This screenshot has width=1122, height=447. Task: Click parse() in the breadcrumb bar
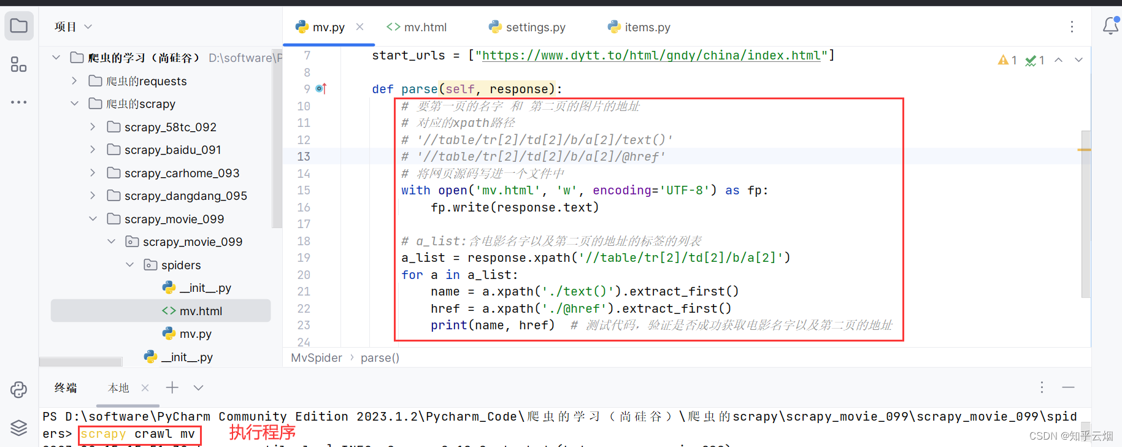[380, 357]
